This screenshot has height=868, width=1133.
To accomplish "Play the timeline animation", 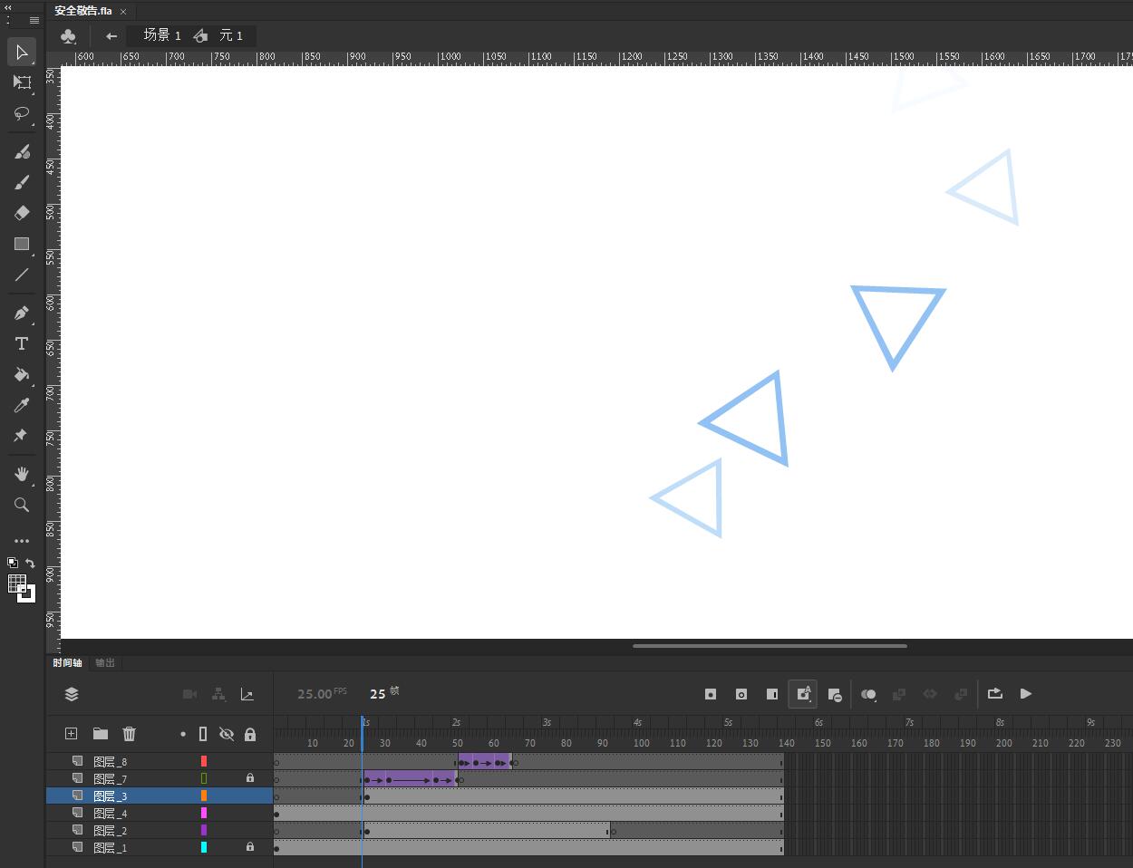I will click(x=1026, y=694).
